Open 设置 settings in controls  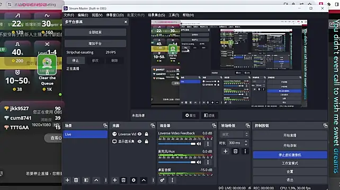tap(290, 172)
